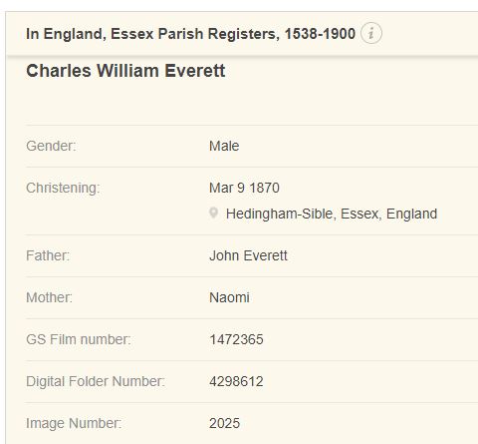Click the Image Number value 2025
478x444 pixels.
point(224,423)
